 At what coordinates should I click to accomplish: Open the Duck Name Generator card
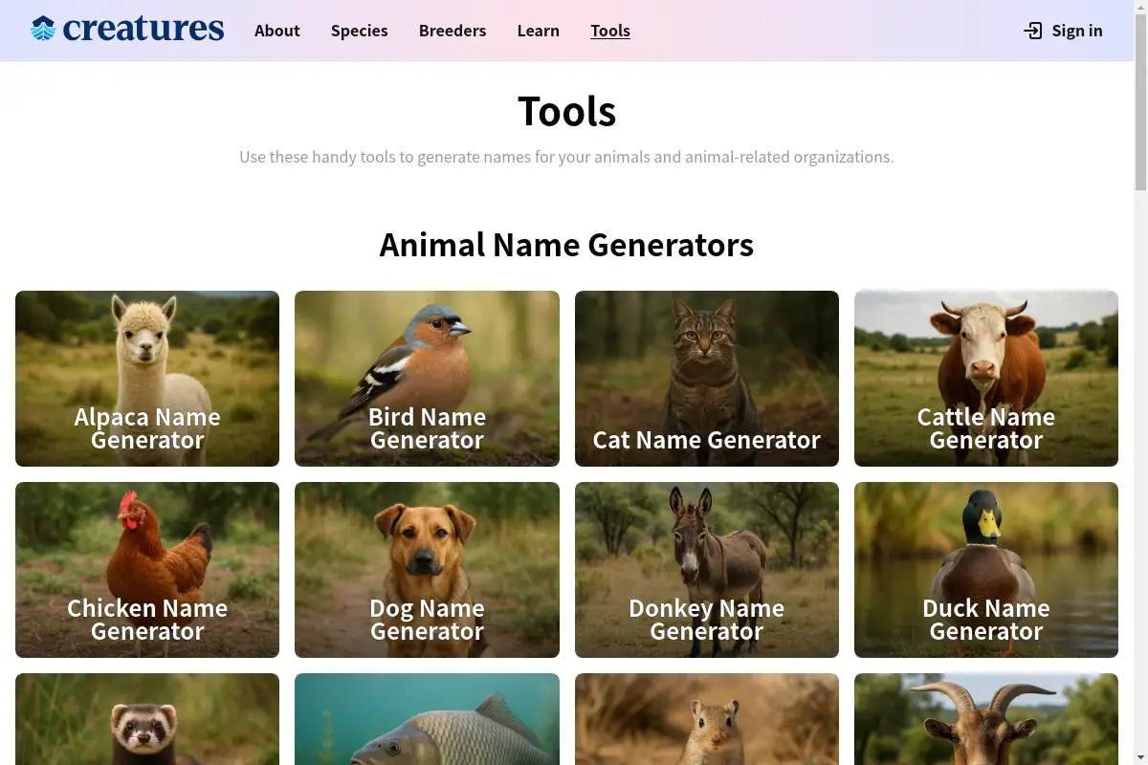tap(986, 570)
